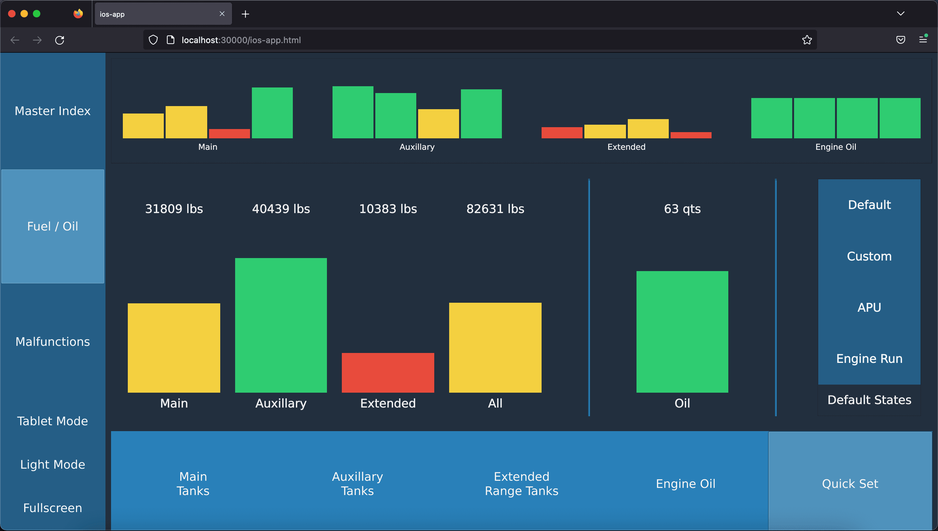The height and width of the screenshot is (531, 938).
Task: Toggle Fullscreen mode
Action: [52, 508]
